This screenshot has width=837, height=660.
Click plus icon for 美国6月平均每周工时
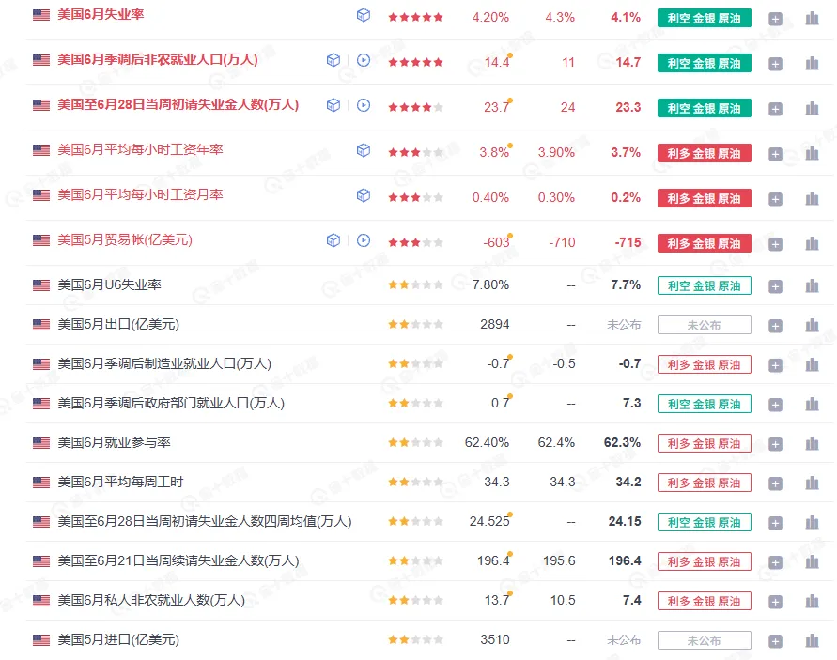click(775, 483)
